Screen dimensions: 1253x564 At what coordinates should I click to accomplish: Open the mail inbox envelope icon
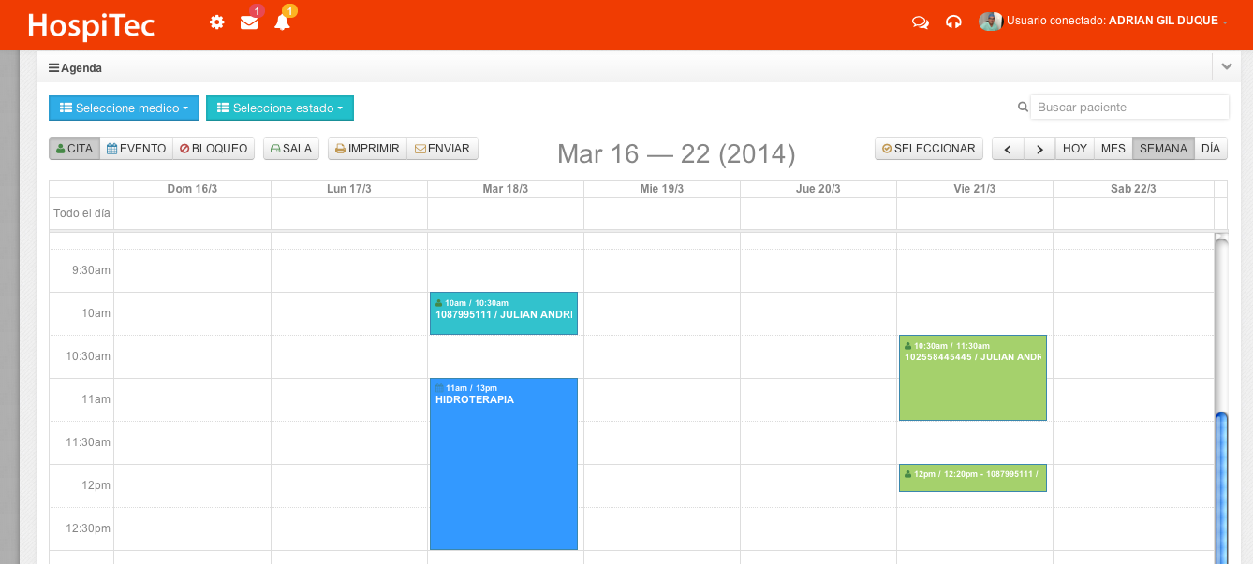(249, 22)
